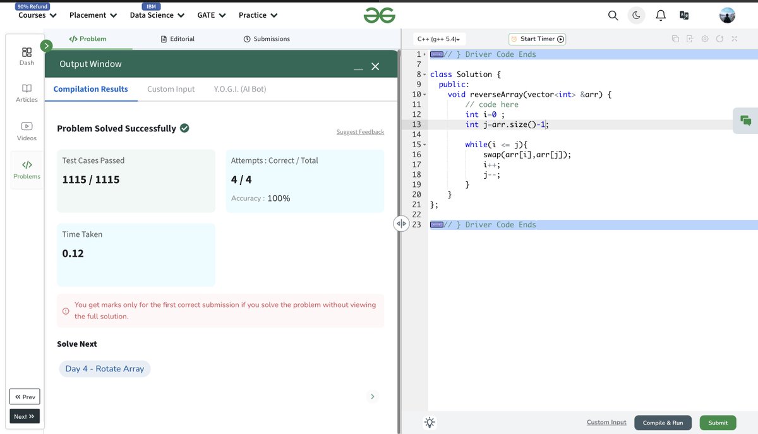The width and height of the screenshot is (758, 434).
Task: Click the editor import/exit icon
Action: [x=690, y=39]
